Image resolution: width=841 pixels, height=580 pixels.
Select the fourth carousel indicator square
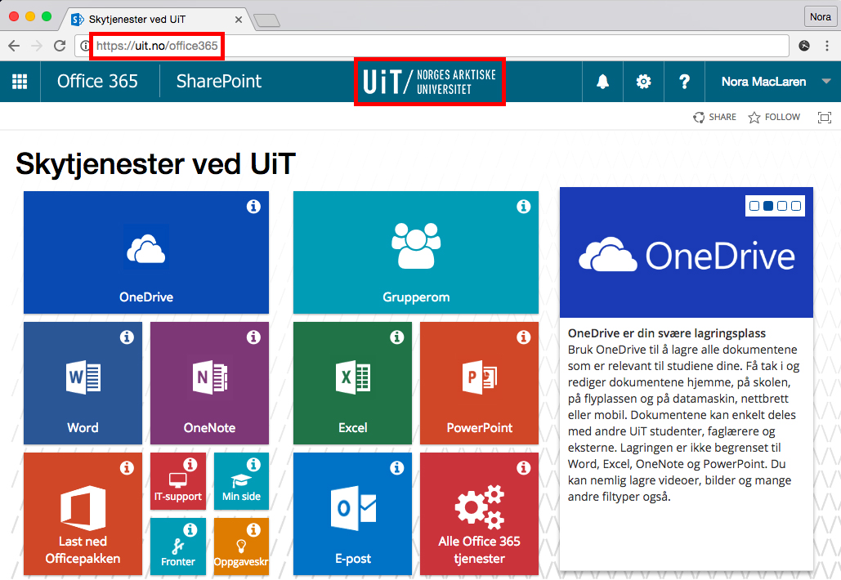click(796, 206)
